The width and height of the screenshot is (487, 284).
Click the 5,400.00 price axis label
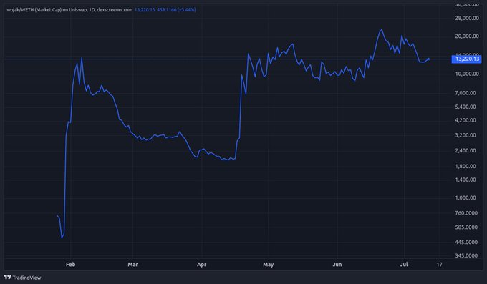click(x=466, y=107)
